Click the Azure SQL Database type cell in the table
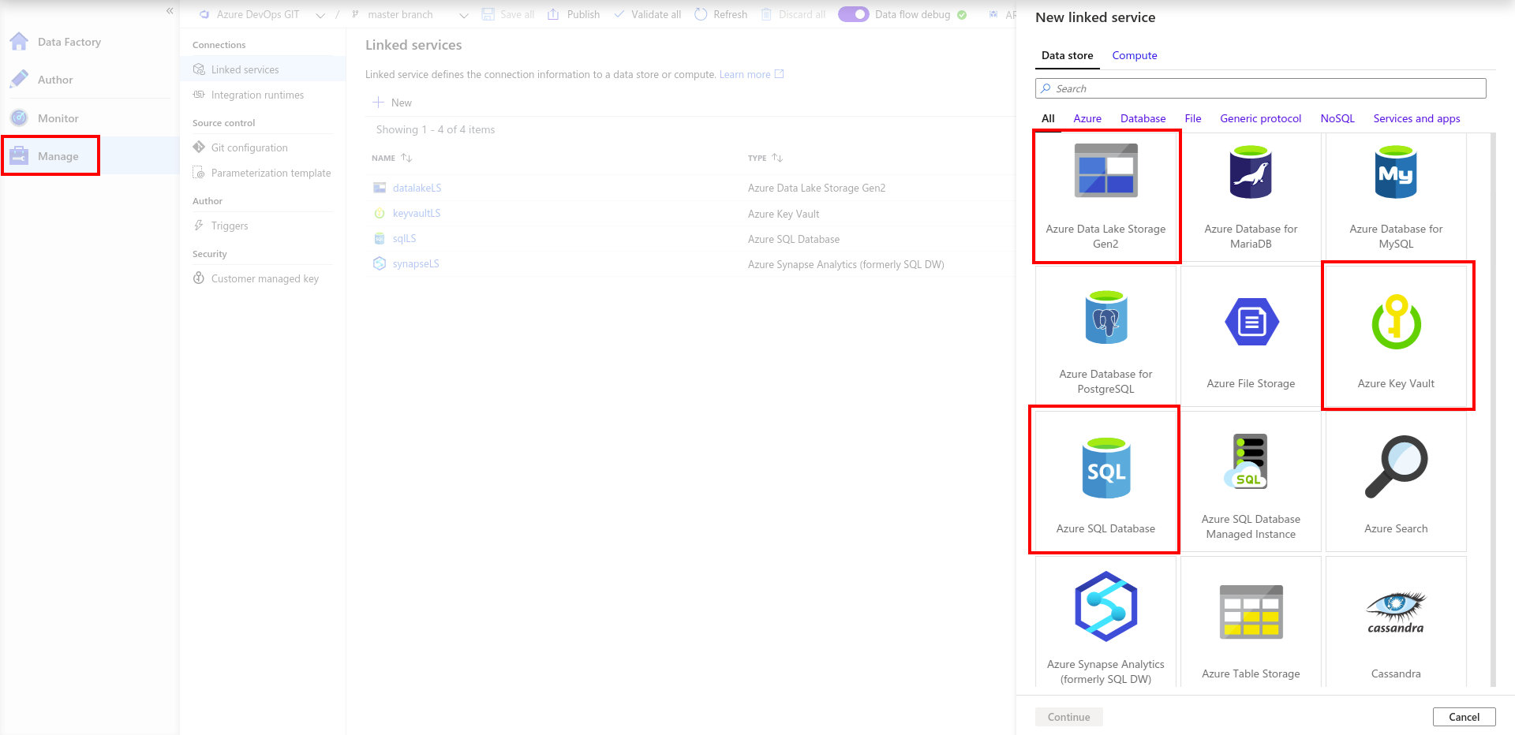The image size is (1515, 735). 794,239
